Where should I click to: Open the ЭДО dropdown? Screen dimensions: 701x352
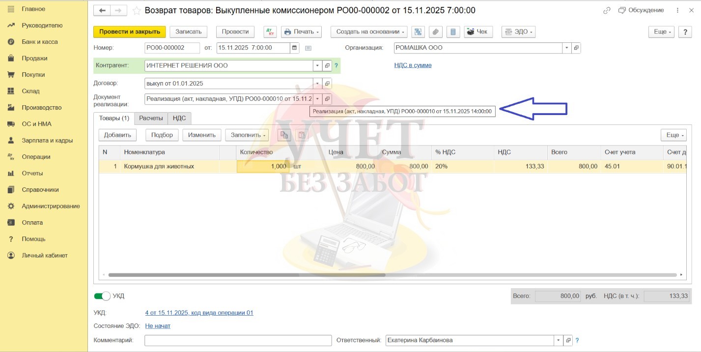(518, 31)
